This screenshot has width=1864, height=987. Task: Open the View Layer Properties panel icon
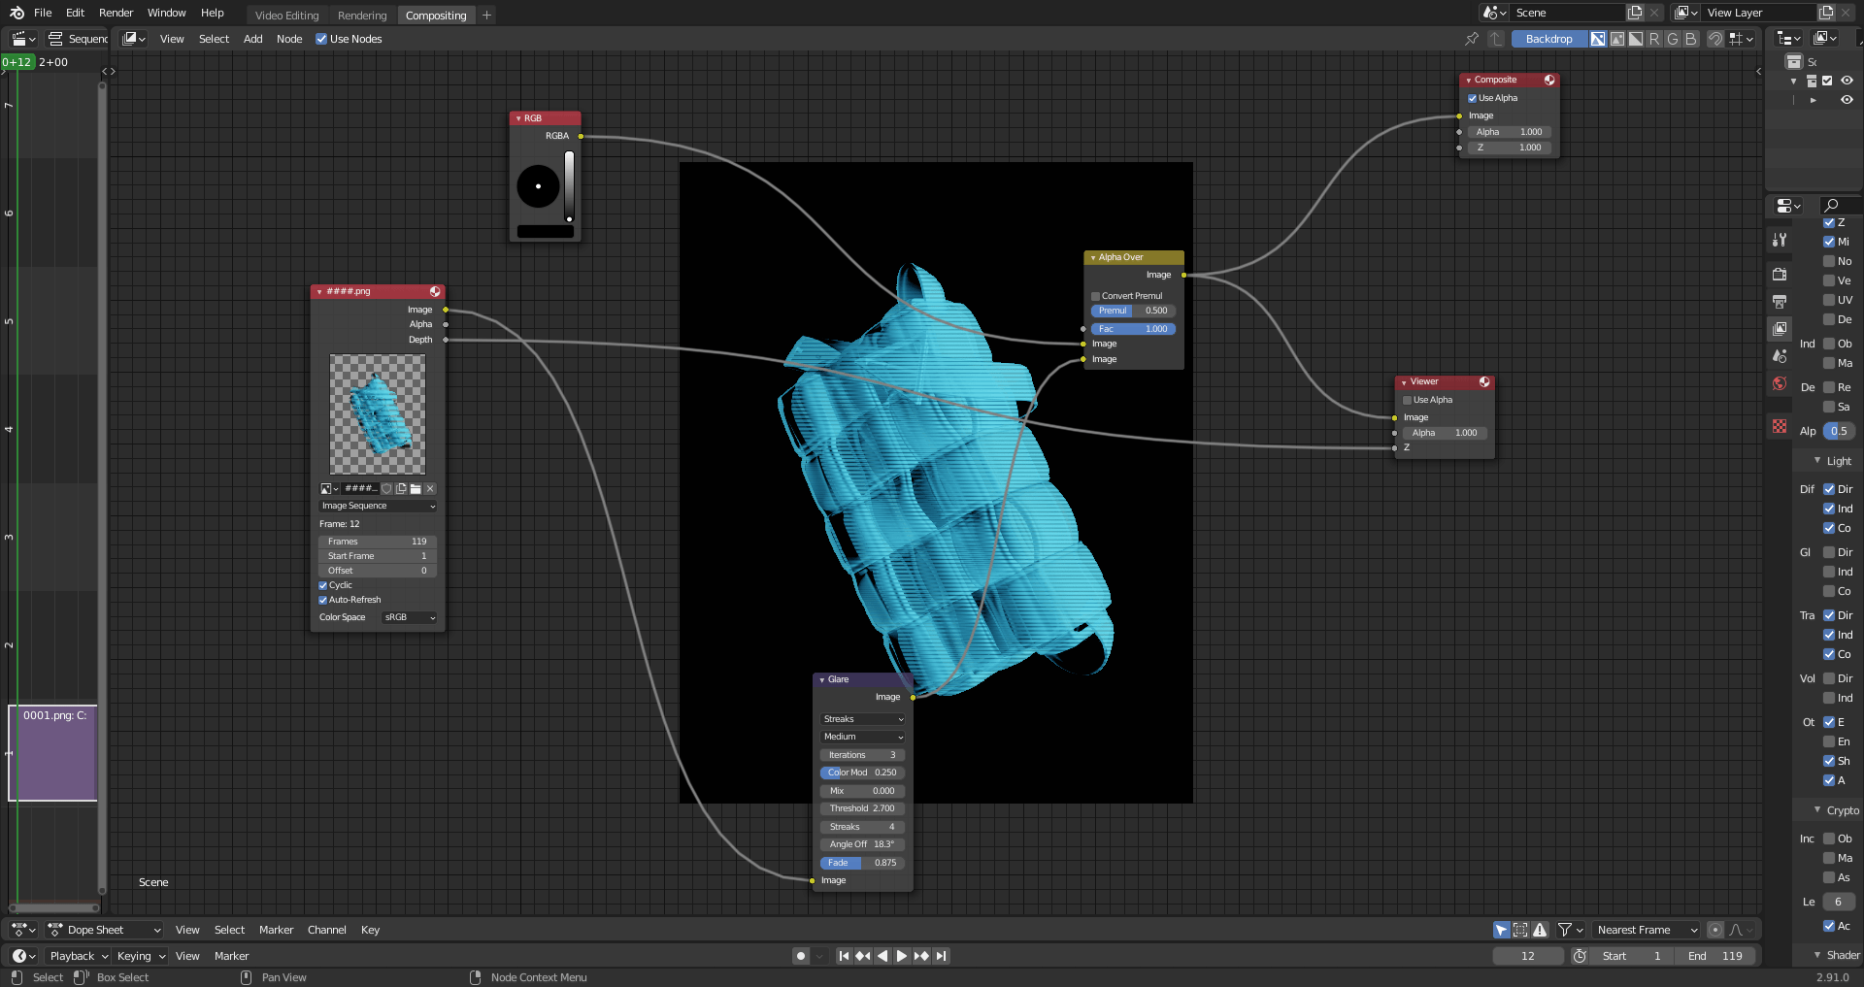tap(1780, 329)
